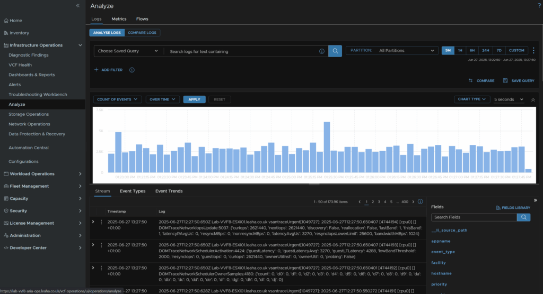Select the CUSTOM time range
The width and height of the screenshot is (543, 294).
click(516, 50)
